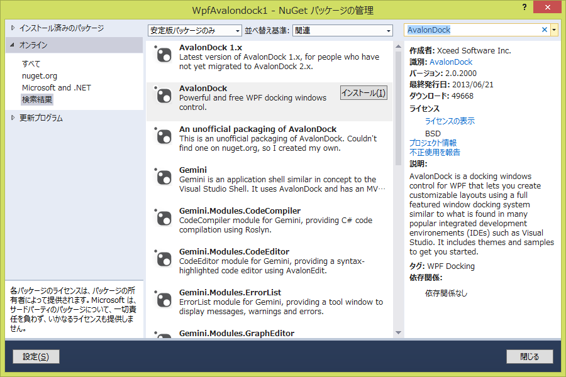The height and width of the screenshot is (377, 566).
Task: Open the help question mark button
Action: (x=524, y=7)
